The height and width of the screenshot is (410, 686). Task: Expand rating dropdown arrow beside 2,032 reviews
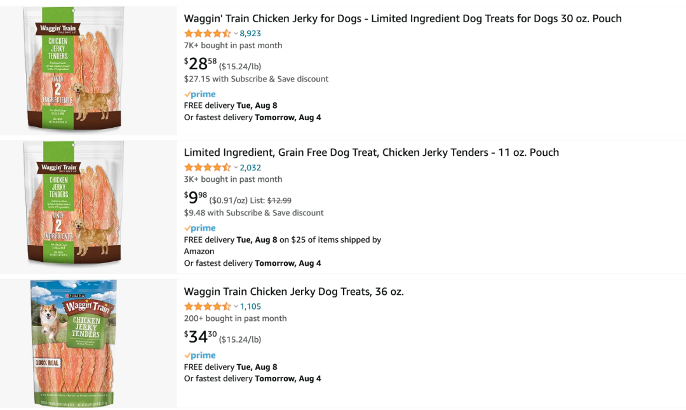(236, 167)
